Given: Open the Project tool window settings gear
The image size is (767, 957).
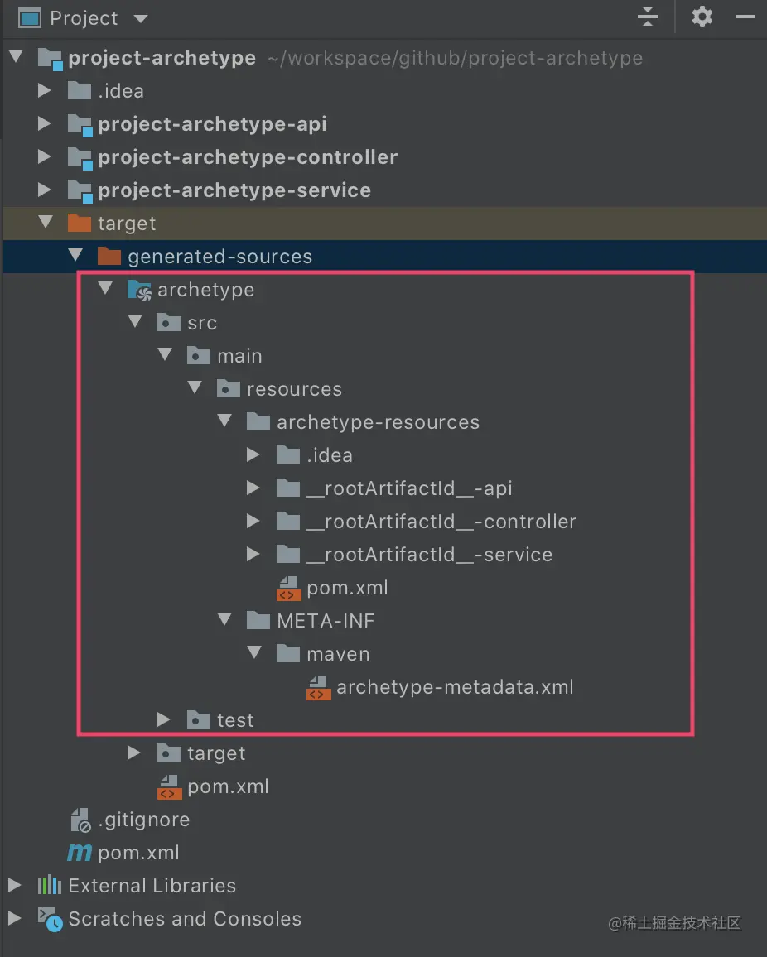Looking at the screenshot, I should pos(702,17).
